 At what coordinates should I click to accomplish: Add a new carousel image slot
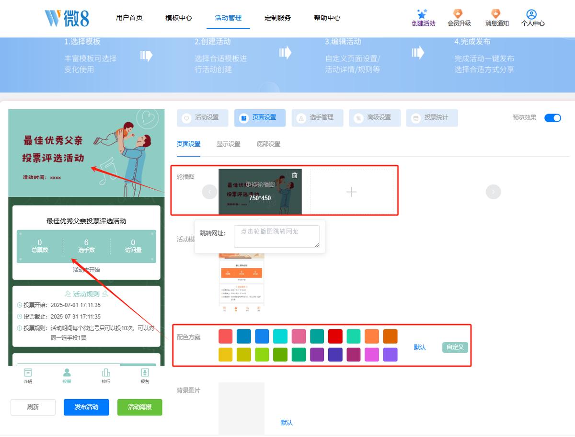[x=352, y=192]
